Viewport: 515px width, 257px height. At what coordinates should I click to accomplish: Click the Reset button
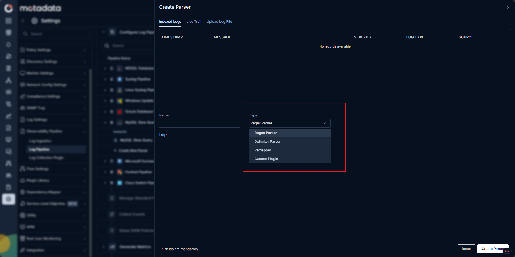point(466,249)
